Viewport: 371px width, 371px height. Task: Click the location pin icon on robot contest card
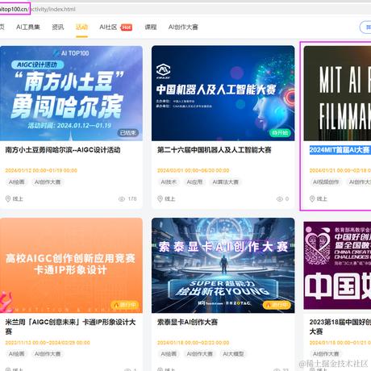coord(160,198)
